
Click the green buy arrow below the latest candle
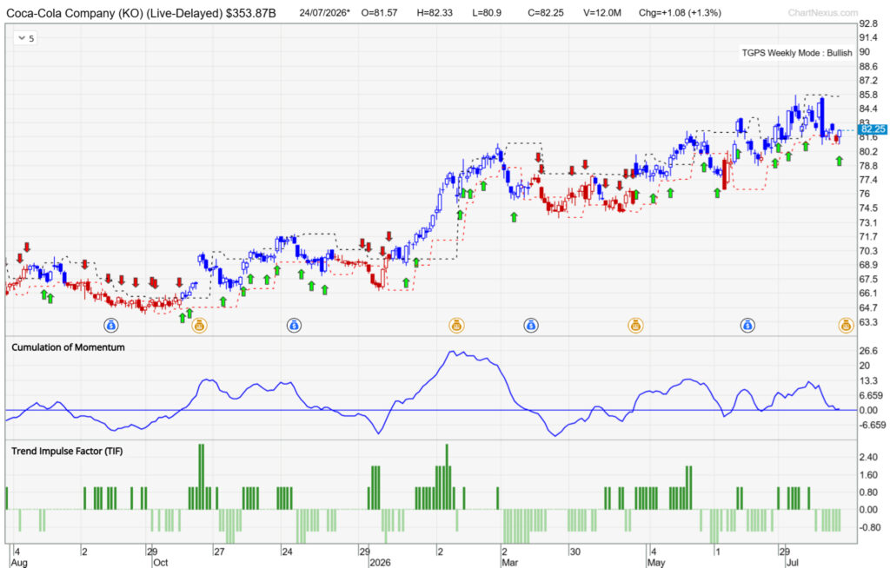click(x=839, y=162)
